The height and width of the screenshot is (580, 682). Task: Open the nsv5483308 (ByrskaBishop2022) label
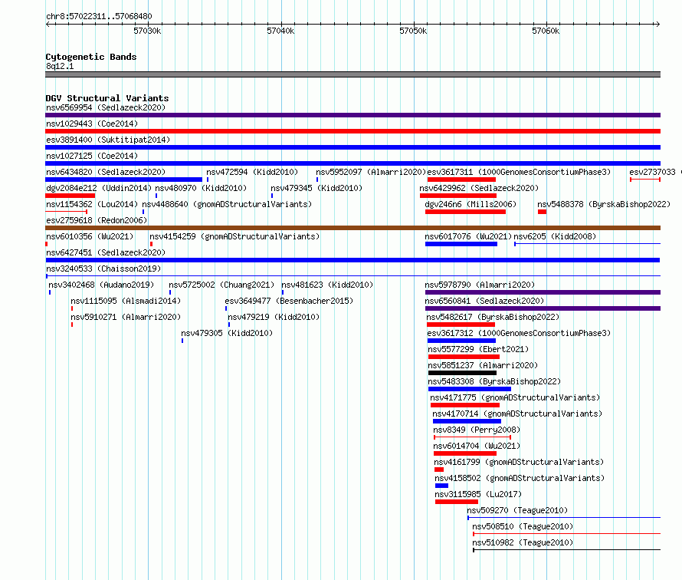coord(494,381)
